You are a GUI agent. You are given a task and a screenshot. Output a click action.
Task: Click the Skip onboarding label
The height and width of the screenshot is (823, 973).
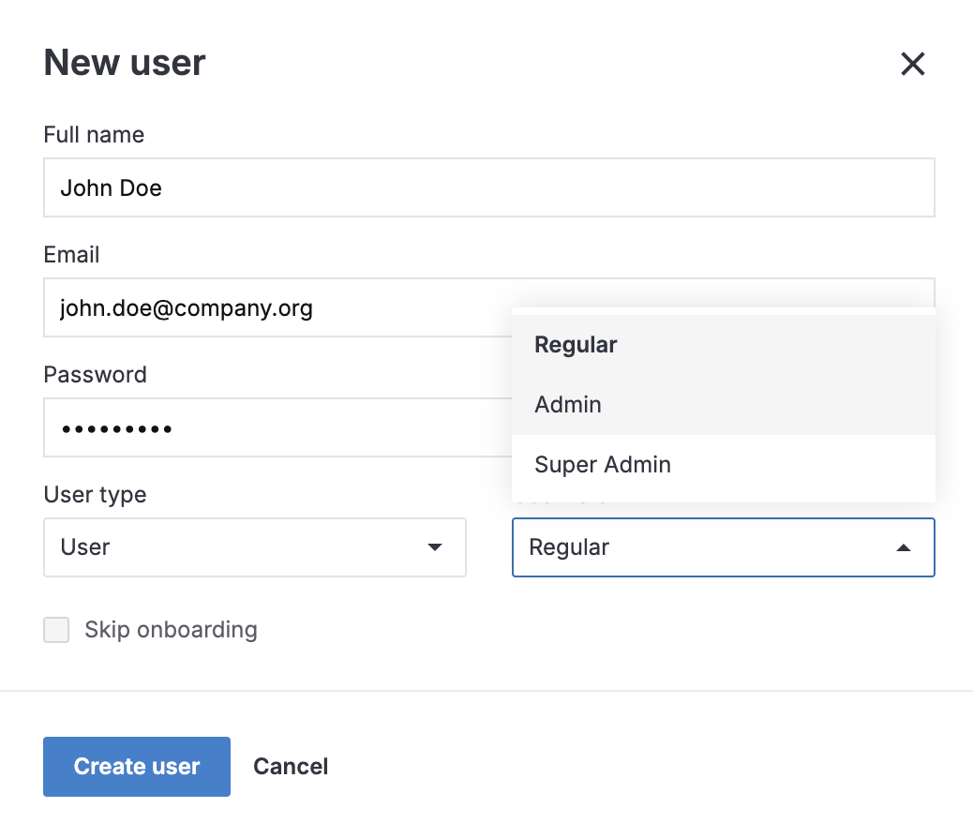pos(171,630)
